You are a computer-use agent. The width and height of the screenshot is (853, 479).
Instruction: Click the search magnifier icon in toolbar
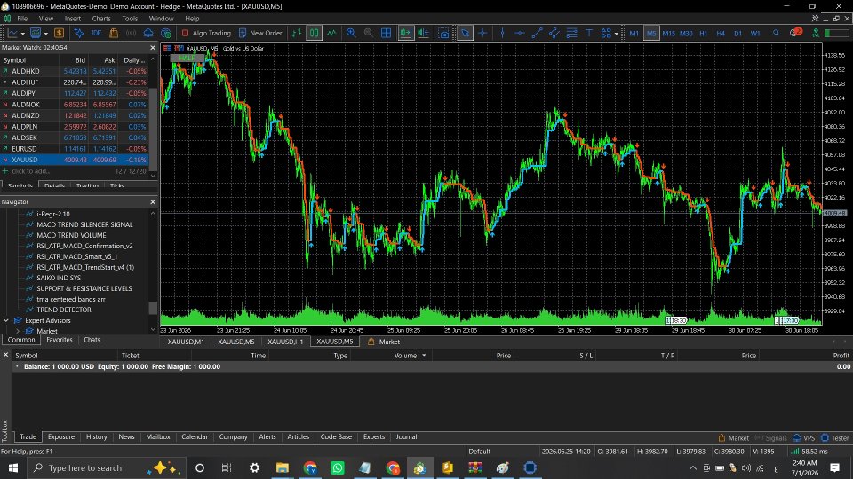[777, 33]
